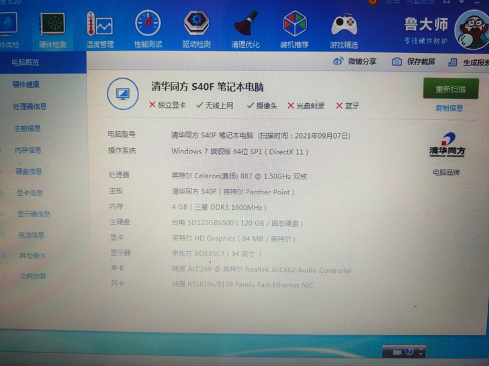The height and width of the screenshot is (366, 489).
Task: Click the round computer monitor icon
Action: (123, 94)
